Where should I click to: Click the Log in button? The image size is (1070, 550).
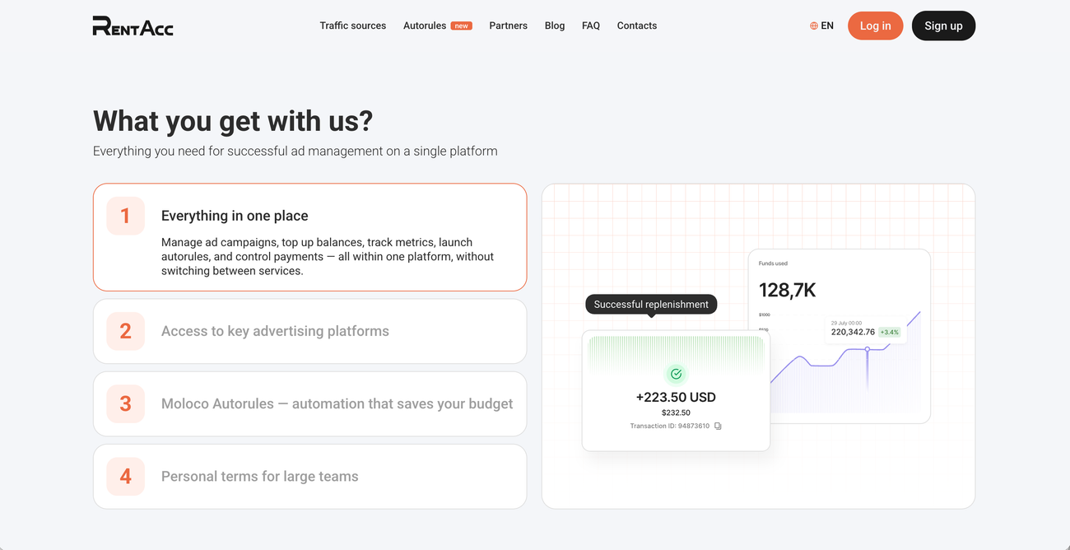tap(875, 26)
